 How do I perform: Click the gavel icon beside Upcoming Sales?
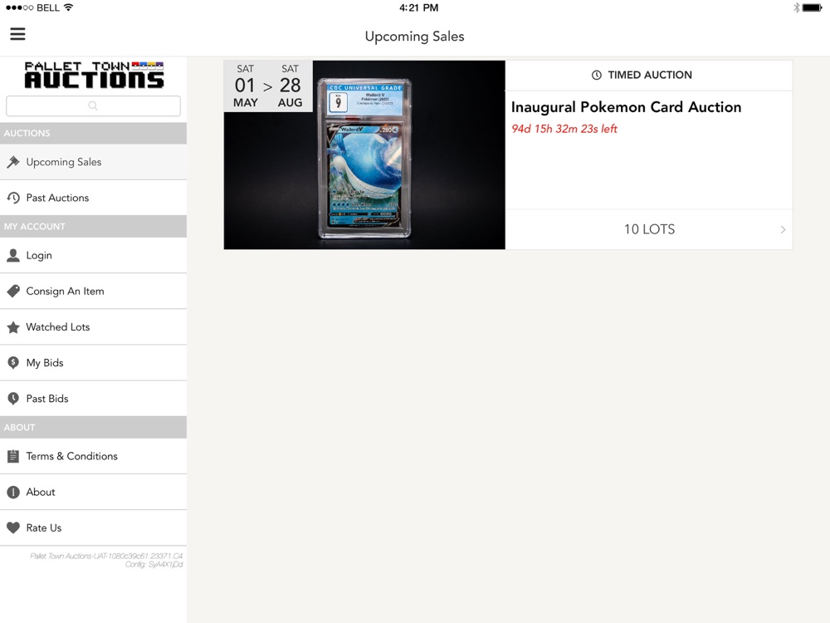click(13, 162)
